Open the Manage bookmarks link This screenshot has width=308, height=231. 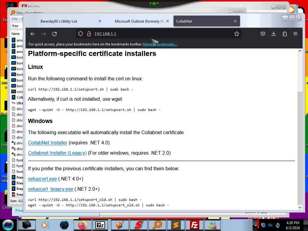tap(160, 44)
